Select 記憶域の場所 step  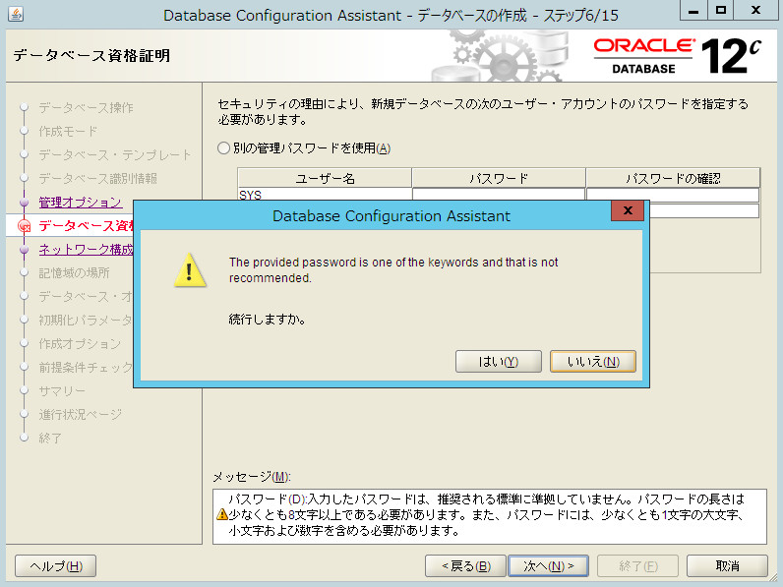tap(74, 272)
